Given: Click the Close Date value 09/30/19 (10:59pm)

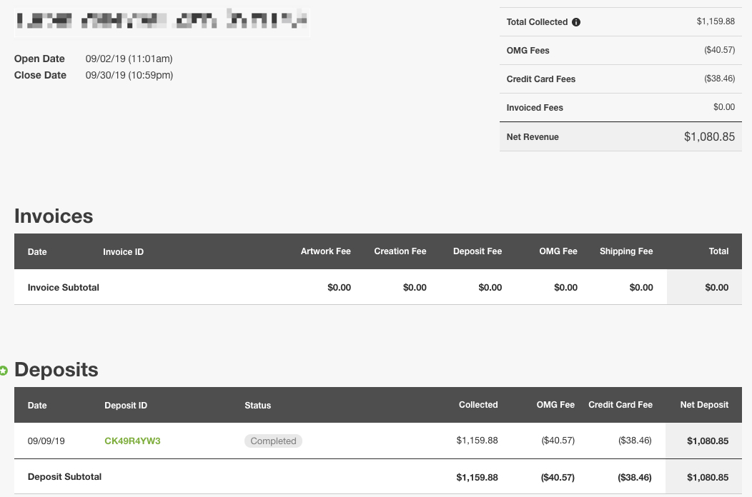Looking at the screenshot, I should click(129, 75).
